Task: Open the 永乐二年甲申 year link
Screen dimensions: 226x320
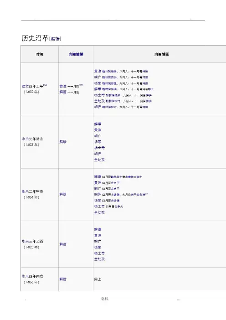Action: [32, 191]
